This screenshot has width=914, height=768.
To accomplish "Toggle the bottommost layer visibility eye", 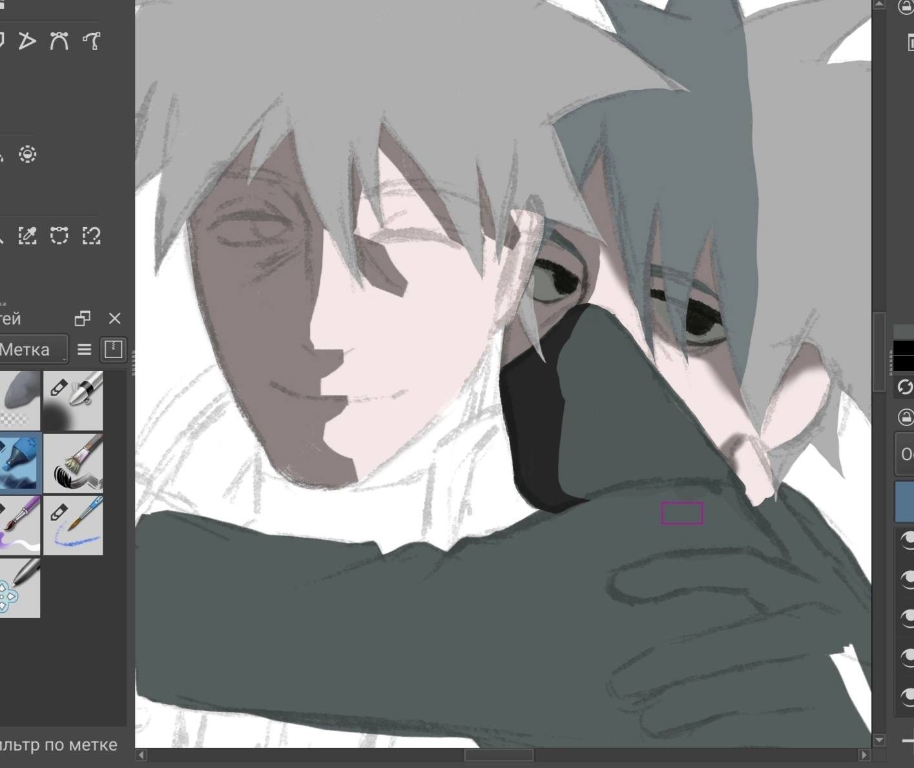I will tap(907, 696).
